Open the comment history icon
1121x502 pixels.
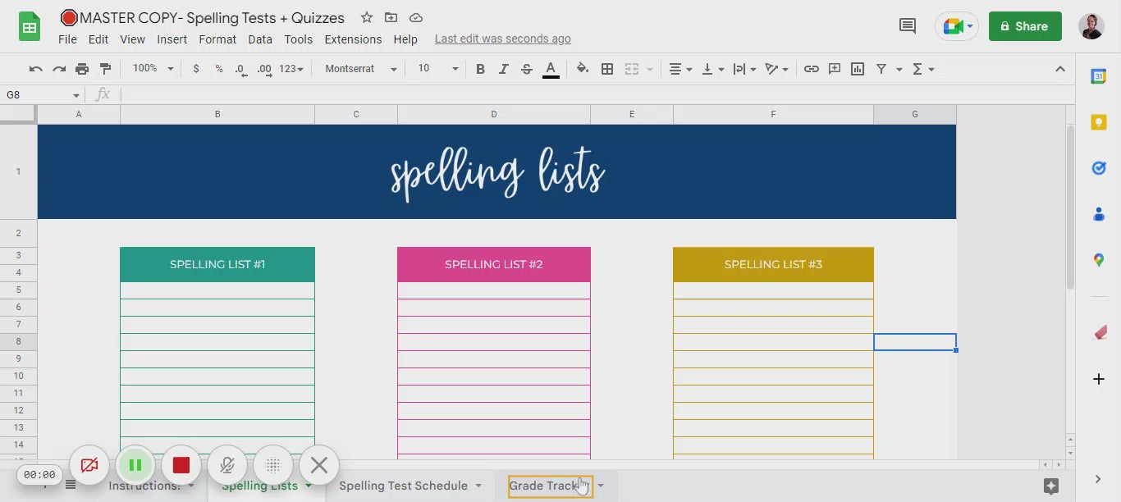point(908,26)
